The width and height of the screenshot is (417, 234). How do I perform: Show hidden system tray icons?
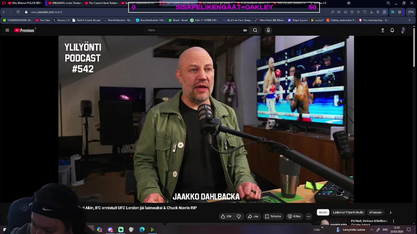(372, 230)
